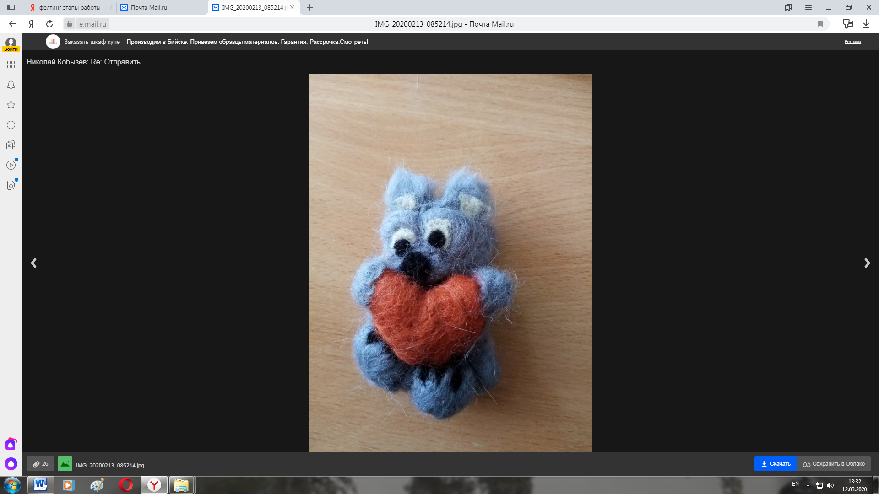Image resolution: width=879 pixels, height=494 pixels.
Task: Switch to Почта Mail.ru tab
Action: (162, 7)
